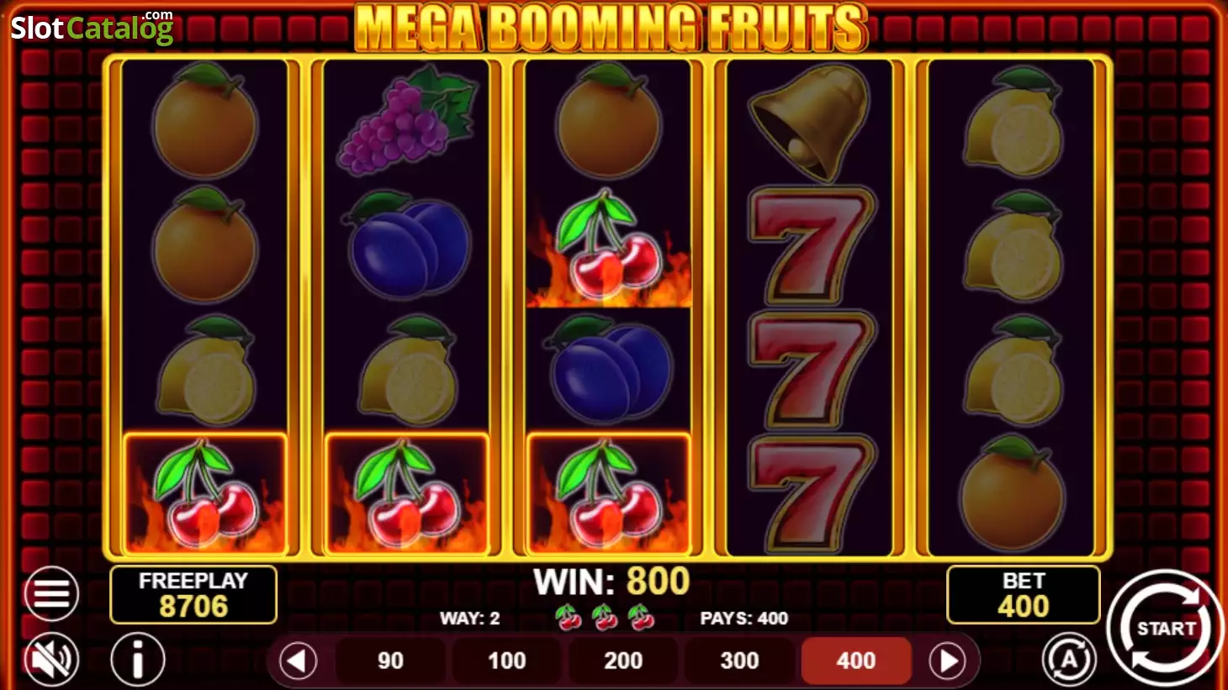Screen dimensions: 1228x690
Task: Select the highlighted 400 bet
Action: click(856, 661)
